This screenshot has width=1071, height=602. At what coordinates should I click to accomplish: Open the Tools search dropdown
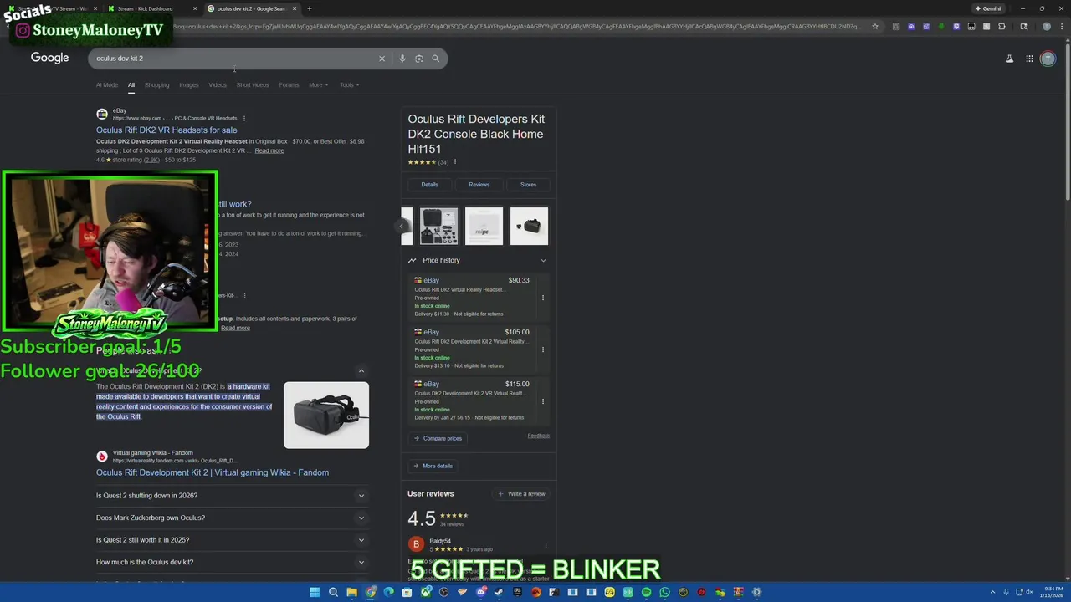point(349,84)
